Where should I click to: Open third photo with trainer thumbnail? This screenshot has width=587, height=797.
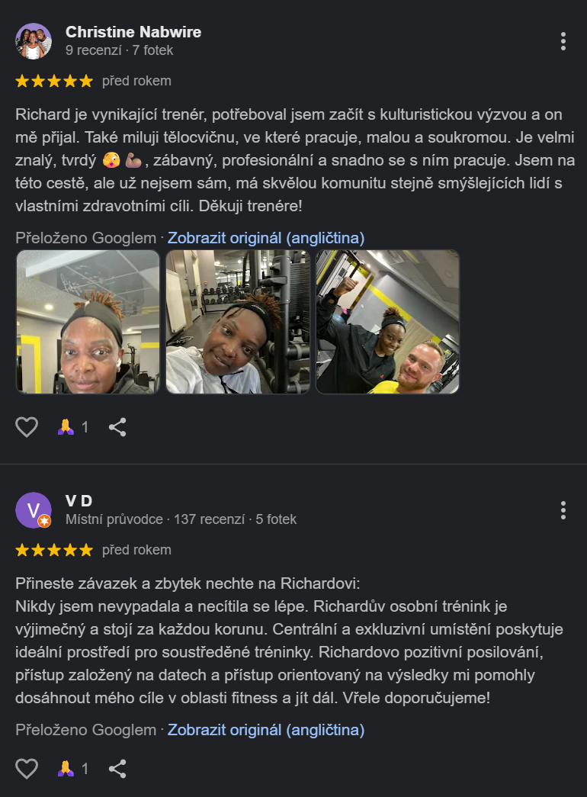387,322
